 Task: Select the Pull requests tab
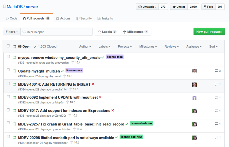click(37, 18)
